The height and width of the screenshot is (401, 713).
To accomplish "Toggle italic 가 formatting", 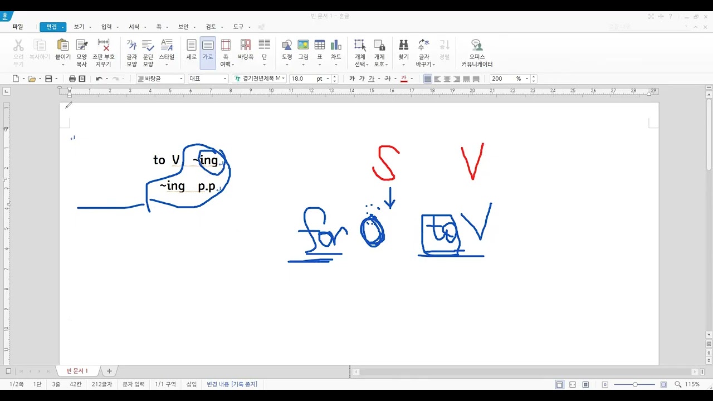I will pos(362,79).
